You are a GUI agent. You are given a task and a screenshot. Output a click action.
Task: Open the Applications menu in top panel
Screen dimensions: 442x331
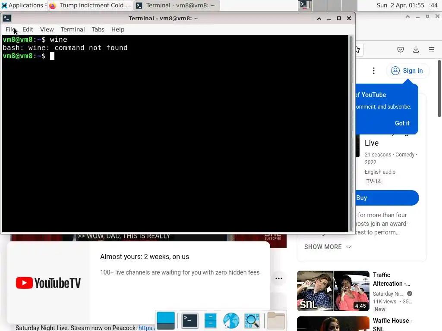(x=23, y=5)
